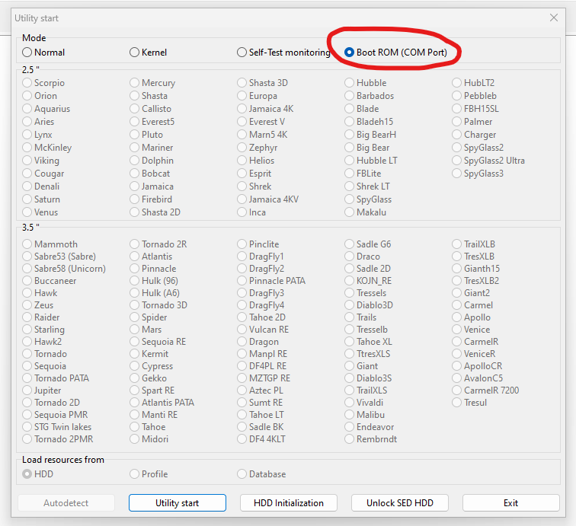This screenshot has width=576, height=526.
Task: Select the Hubble 2.5" family option
Action: [350, 83]
